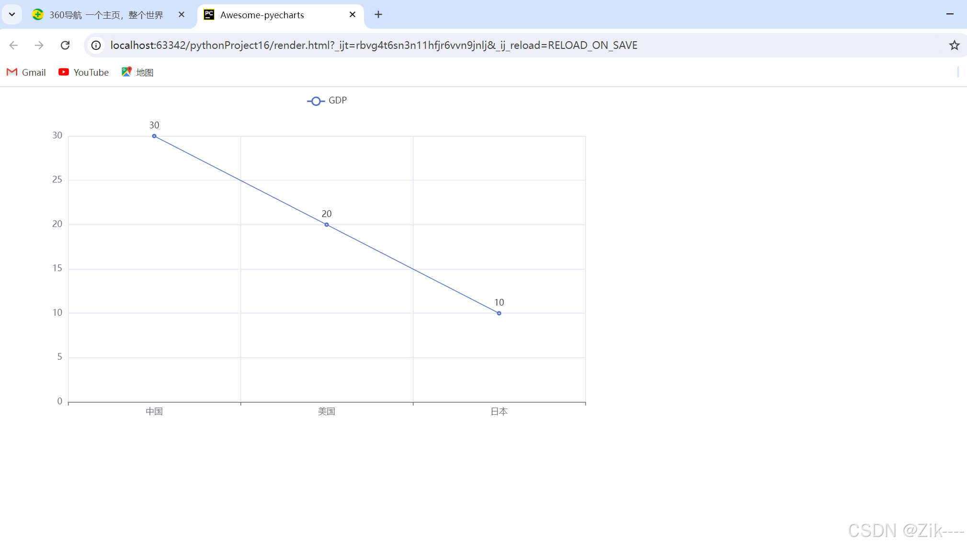Screen dimensions: 967x547
Task: Open the Gmail bookmark
Action: (x=26, y=72)
